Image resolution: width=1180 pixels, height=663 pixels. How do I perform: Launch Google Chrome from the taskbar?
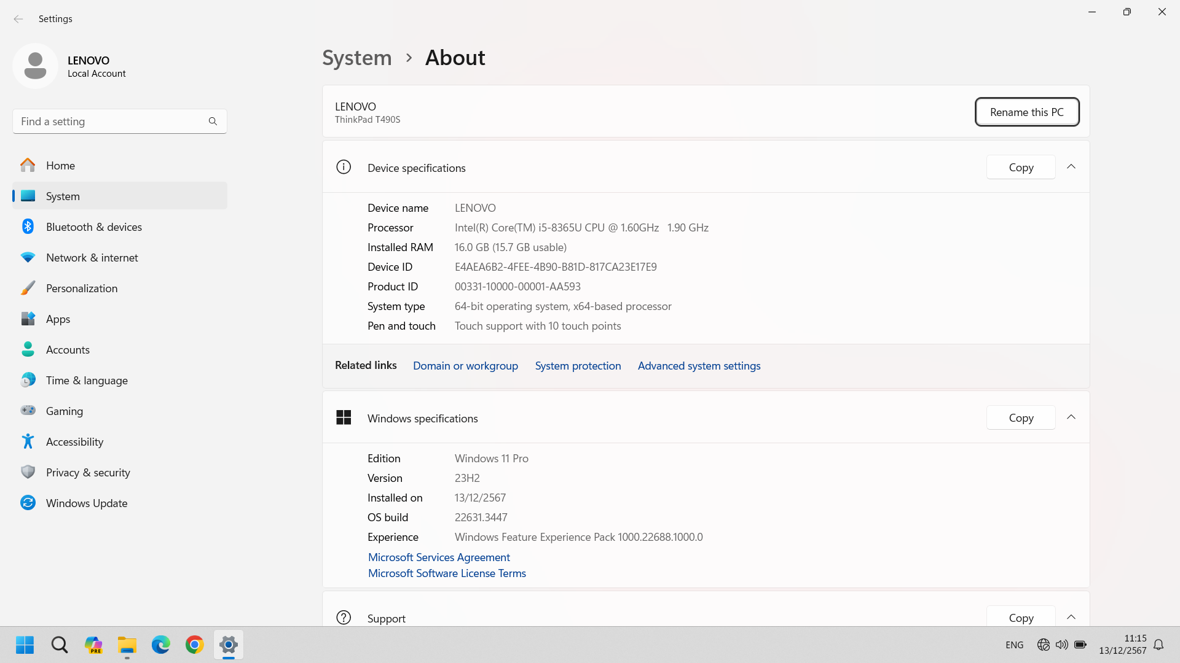195,645
